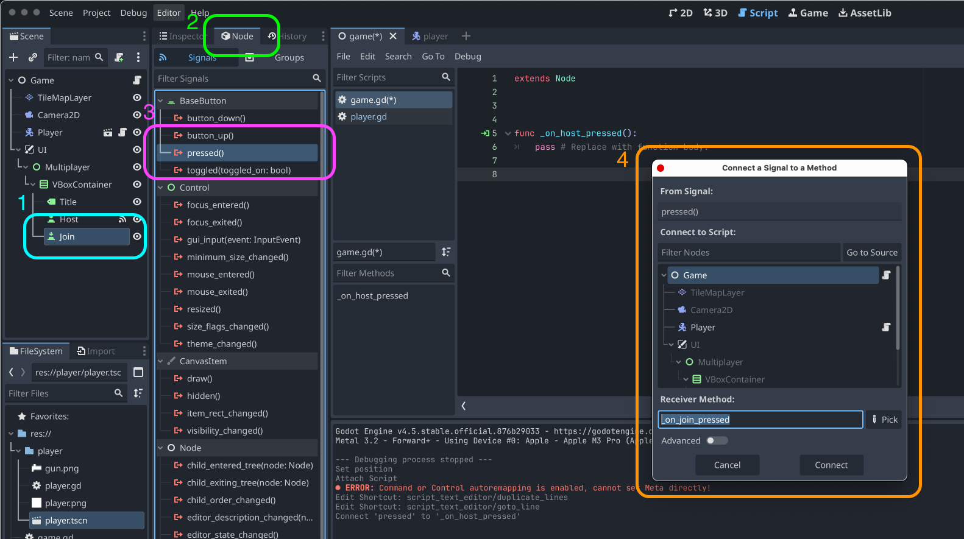Hide the TileMapLayer node

137,97
